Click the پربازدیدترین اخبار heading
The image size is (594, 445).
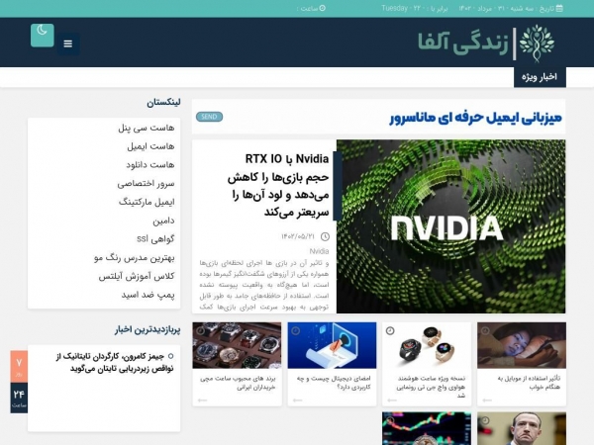coord(148,329)
